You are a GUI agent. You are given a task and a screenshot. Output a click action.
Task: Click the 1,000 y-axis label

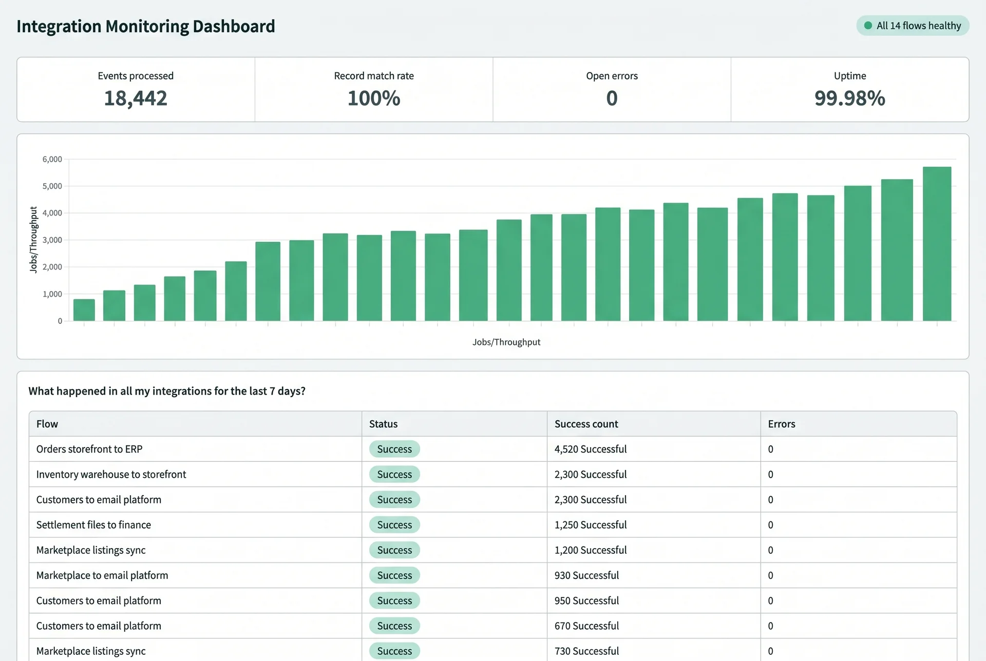pos(52,294)
